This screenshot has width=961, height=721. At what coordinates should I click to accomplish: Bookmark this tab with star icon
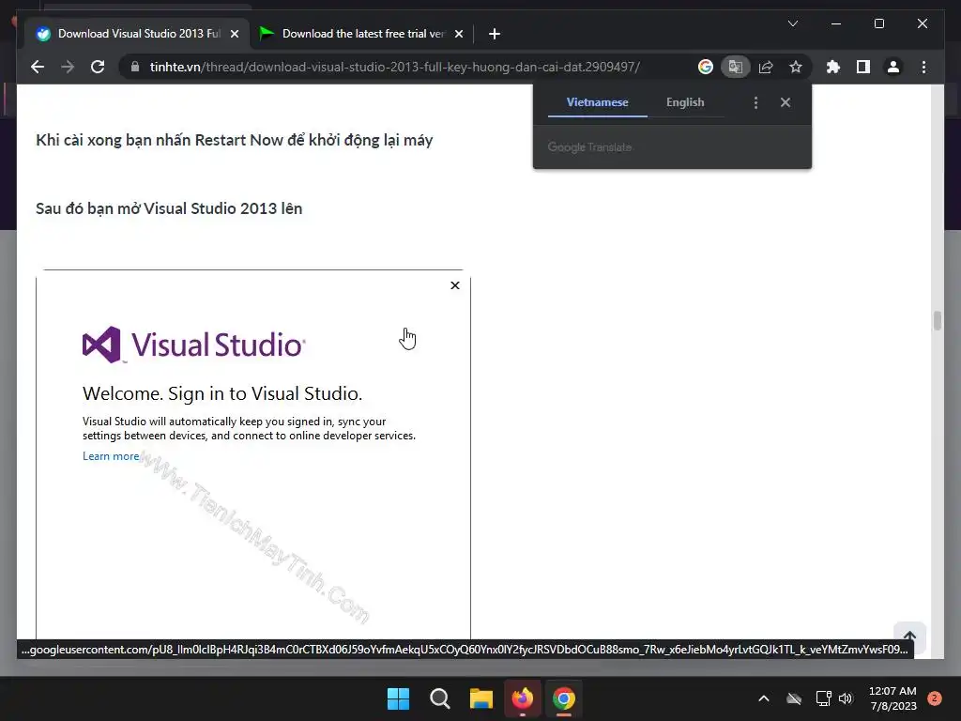796,67
